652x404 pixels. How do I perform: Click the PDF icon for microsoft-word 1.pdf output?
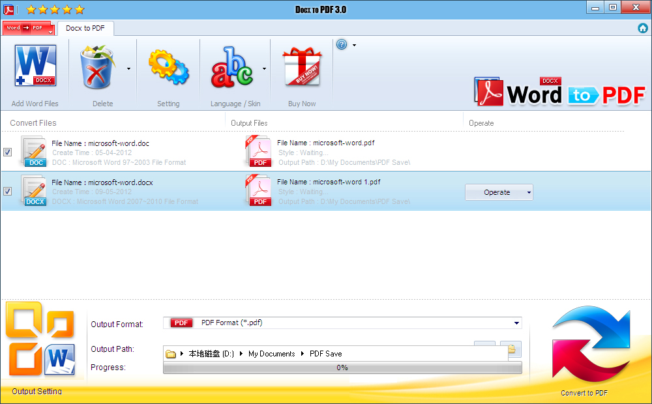pyautogui.click(x=259, y=190)
